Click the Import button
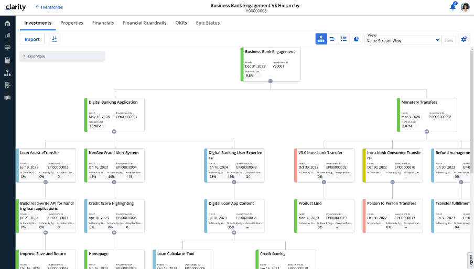 point(32,39)
